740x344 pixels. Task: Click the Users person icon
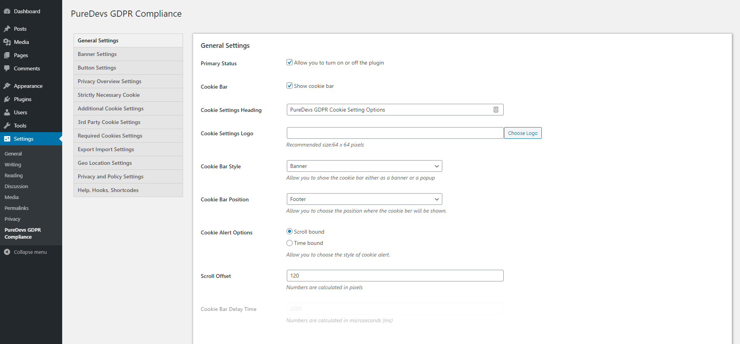click(x=7, y=112)
